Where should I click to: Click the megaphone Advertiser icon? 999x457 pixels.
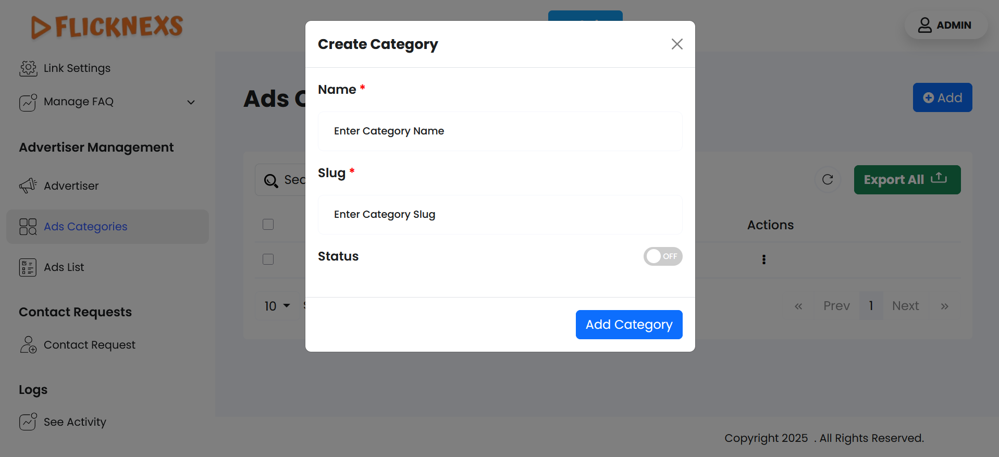pyautogui.click(x=28, y=186)
